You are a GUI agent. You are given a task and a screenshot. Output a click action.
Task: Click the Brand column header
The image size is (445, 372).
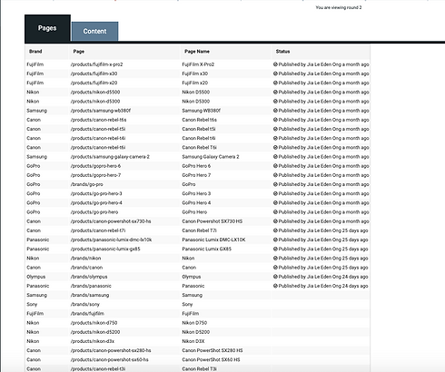click(x=35, y=52)
